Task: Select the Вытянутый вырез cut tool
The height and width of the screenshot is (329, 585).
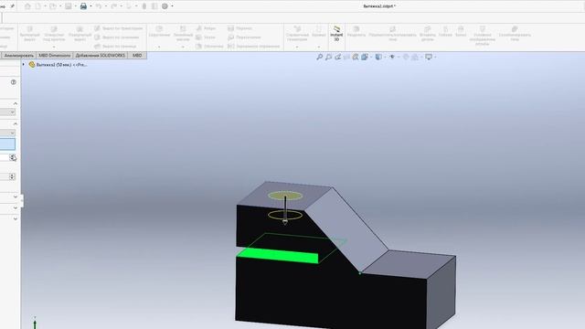Action: [x=29, y=34]
